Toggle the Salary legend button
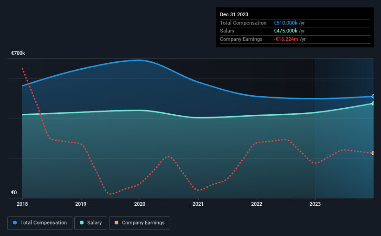This screenshot has height=236, width=381. pos(90,223)
